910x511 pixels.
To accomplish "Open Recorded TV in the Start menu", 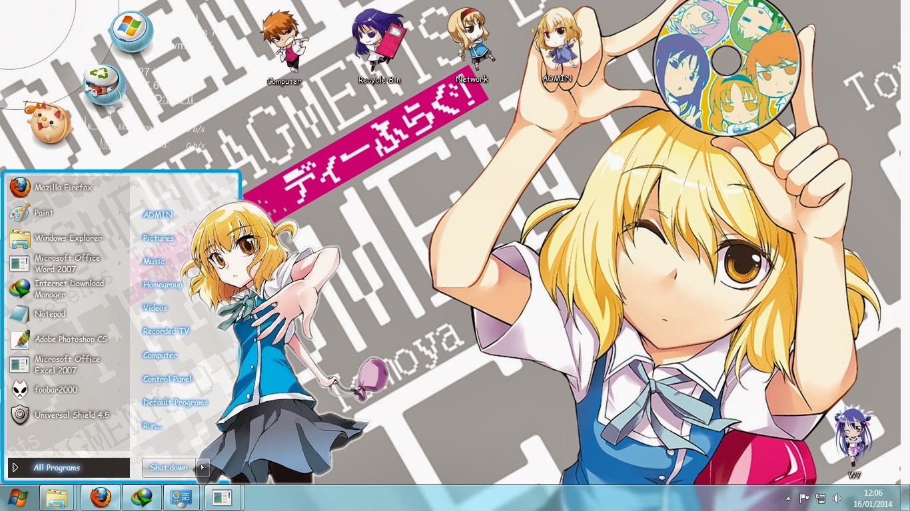I will coord(166,331).
